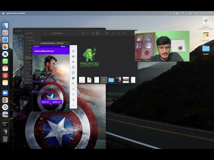
Task: Go forward in Finder Downloads window
Action: tap(49, 33)
